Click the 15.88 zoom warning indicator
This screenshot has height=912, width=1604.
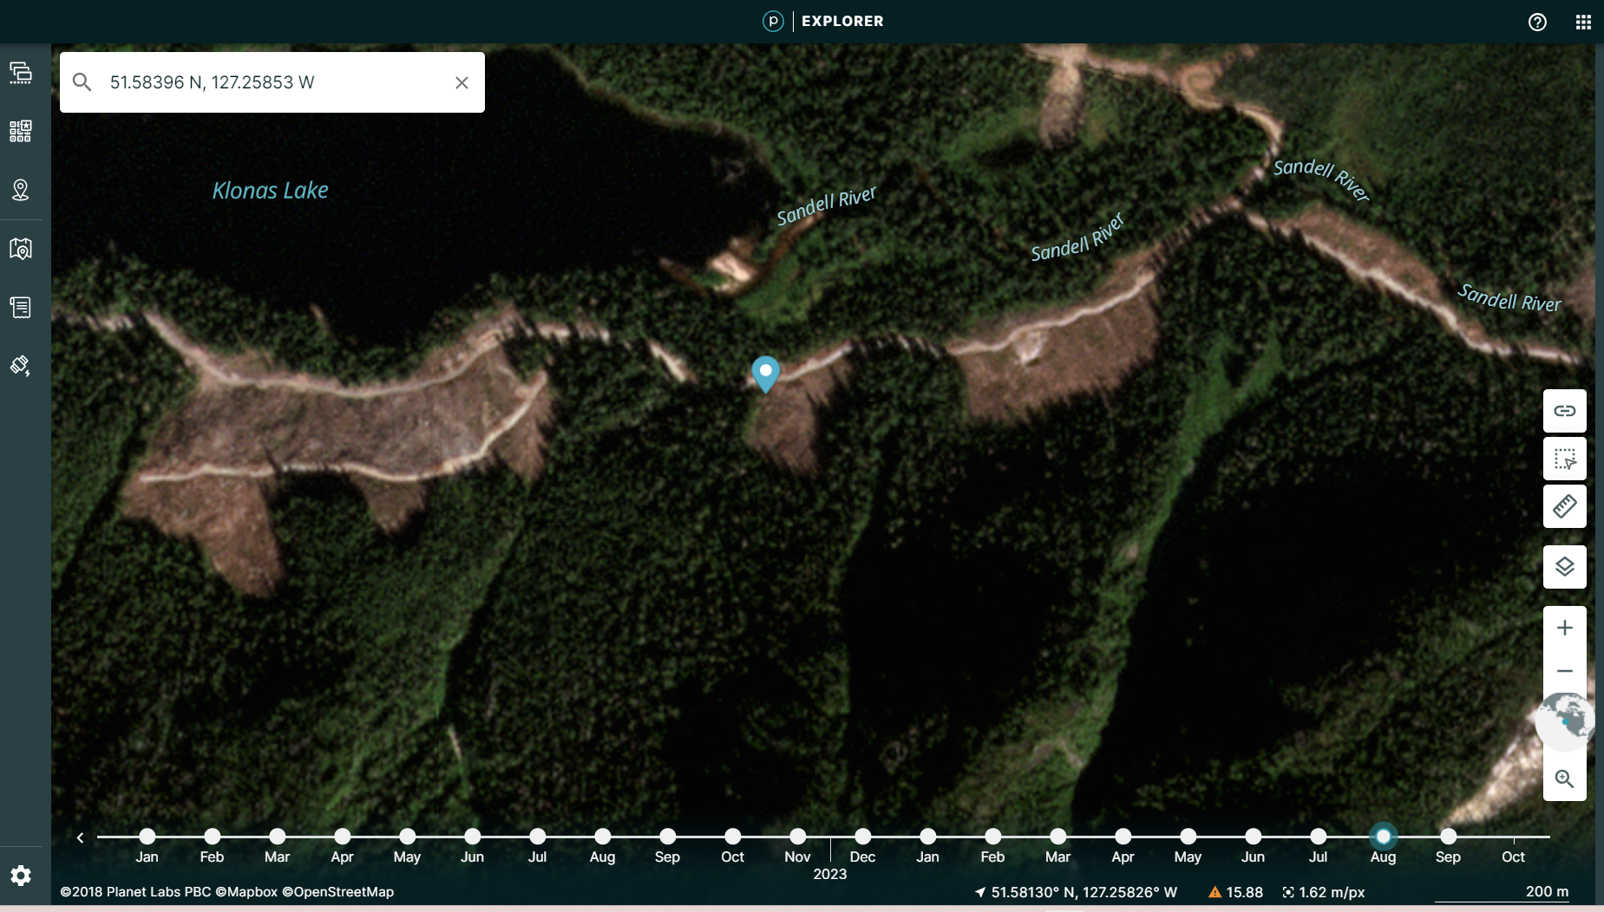tap(1236, 892)
